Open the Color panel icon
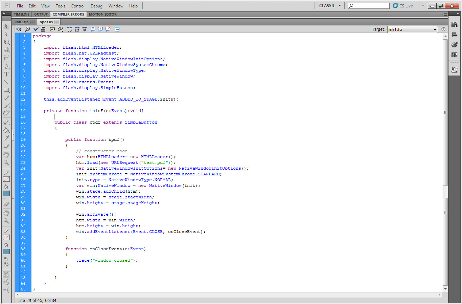Screen dimensions: 462x304 coord(455,44)
